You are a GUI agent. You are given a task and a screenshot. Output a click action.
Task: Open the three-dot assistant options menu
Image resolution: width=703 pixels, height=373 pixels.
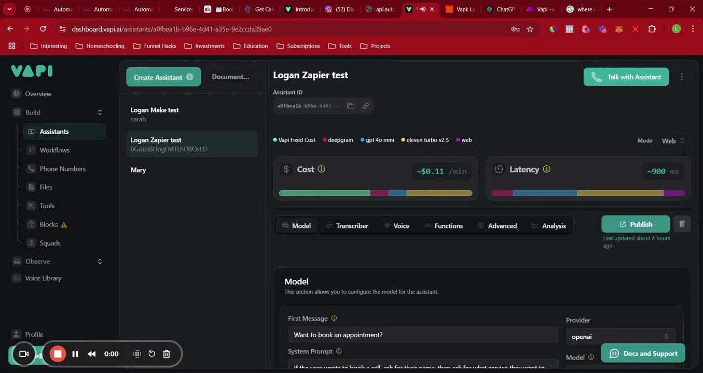coord(682,77)
